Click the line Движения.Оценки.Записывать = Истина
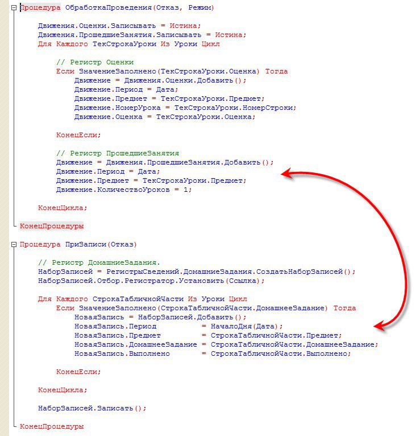 click(119, 26)
